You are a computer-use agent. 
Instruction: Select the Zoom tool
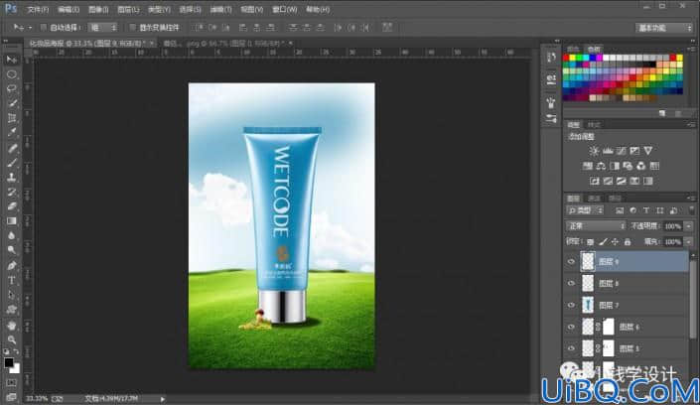tap(12, 339)
